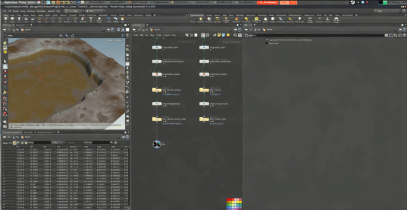Open the Places menu in the top panel
This screenshot has height=210, width=407.
pyautogui.click(x=22, y=2)
